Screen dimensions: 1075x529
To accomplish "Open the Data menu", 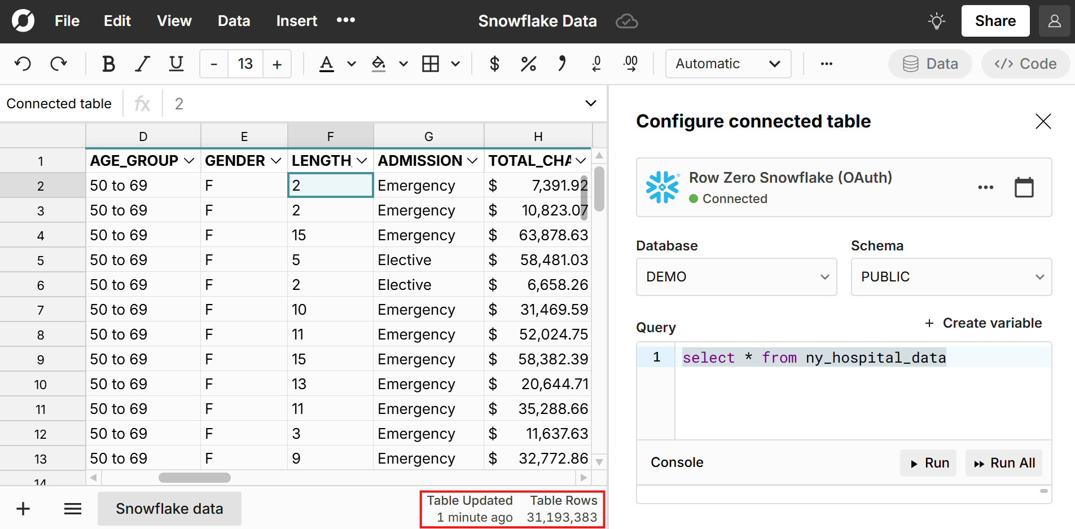I will point(234,21).
